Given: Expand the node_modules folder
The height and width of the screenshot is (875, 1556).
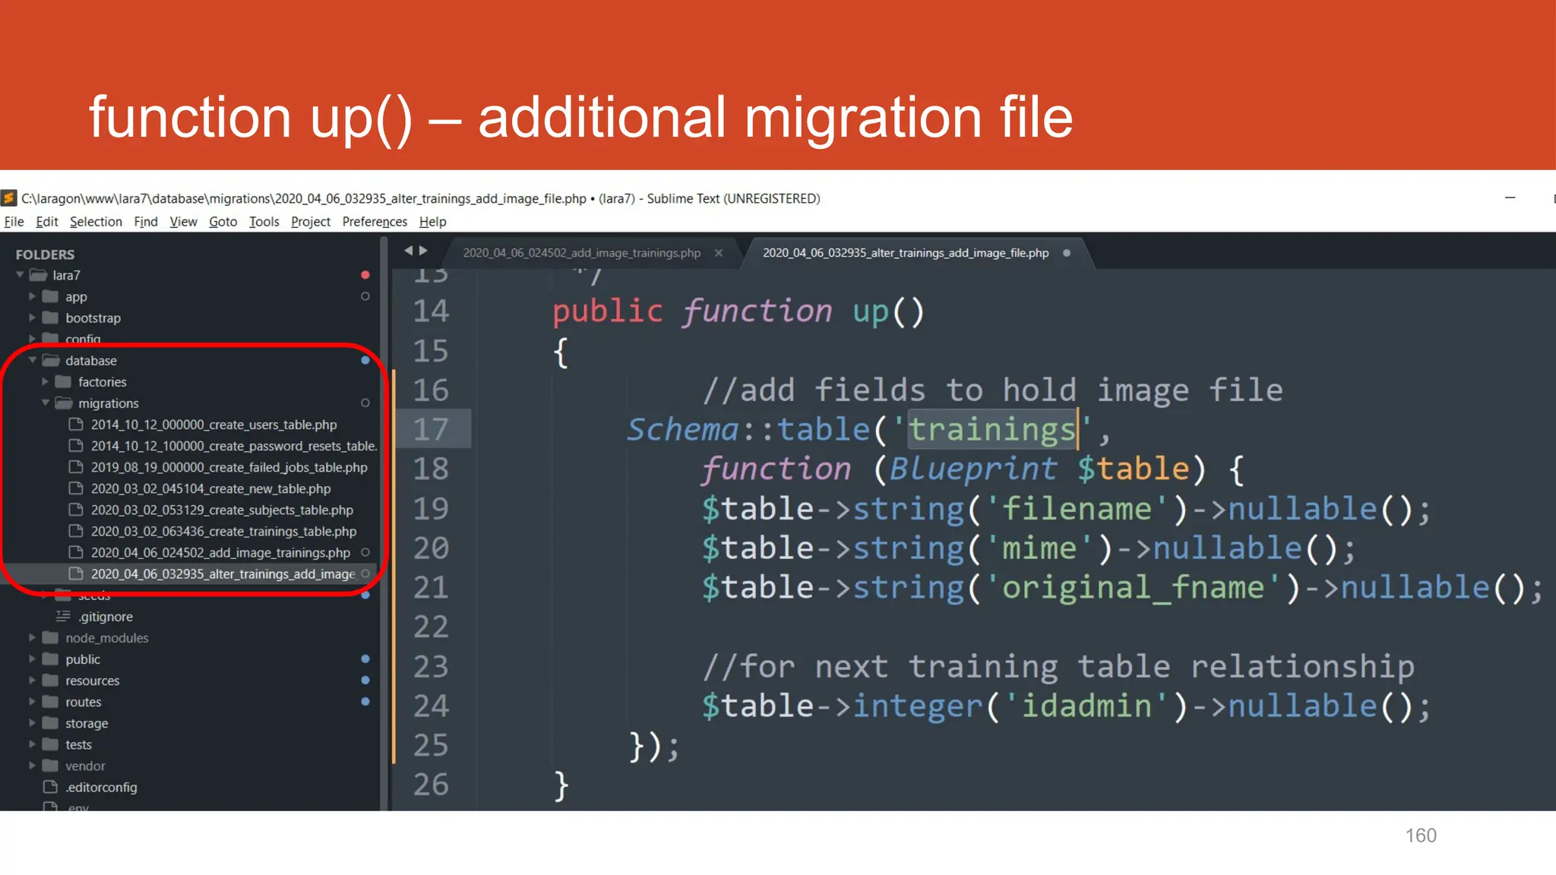Looking at the screenshot, I should pos(32,637).
